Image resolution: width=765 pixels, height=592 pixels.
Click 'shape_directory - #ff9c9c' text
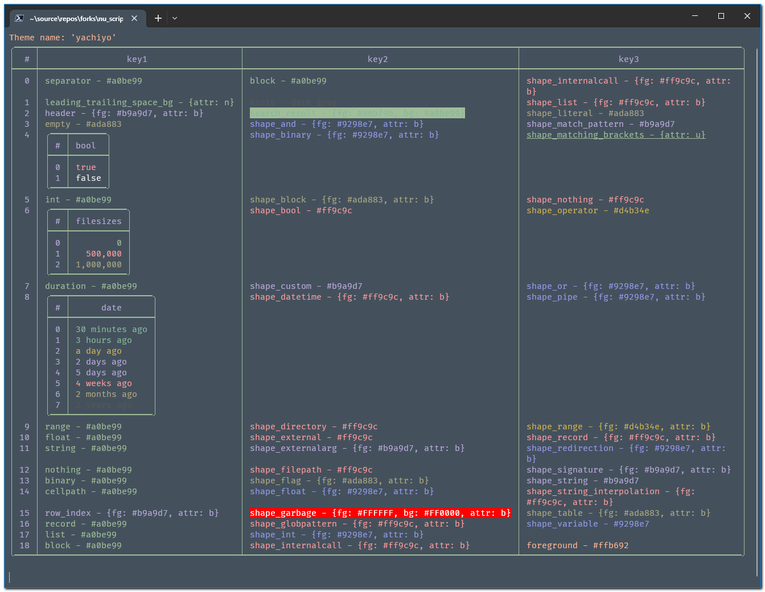coord(314,427)
